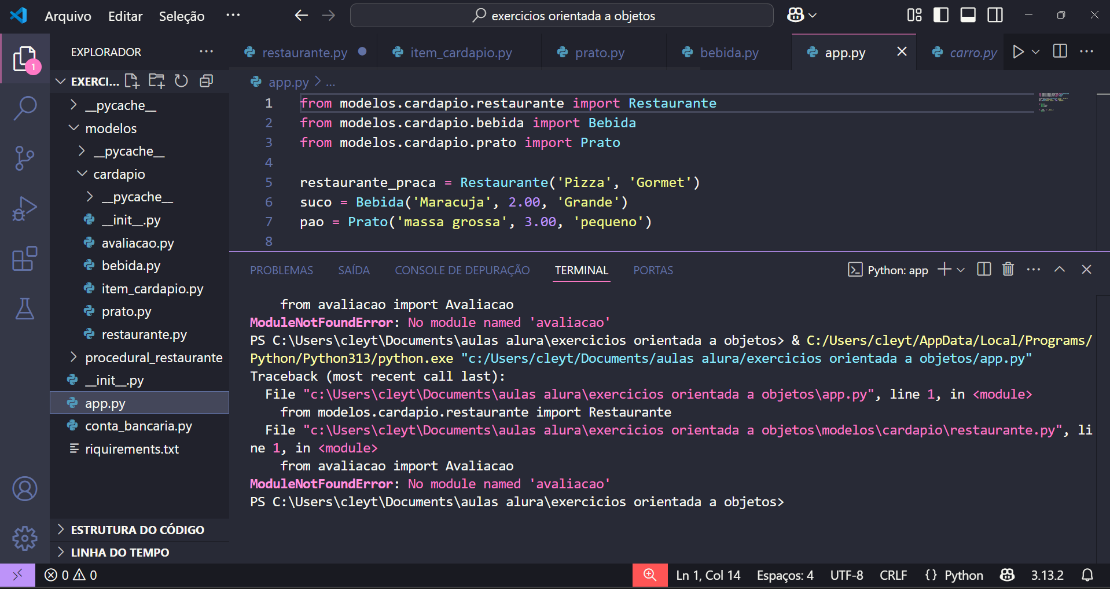Close the app.py editor tab

(902, 51)
